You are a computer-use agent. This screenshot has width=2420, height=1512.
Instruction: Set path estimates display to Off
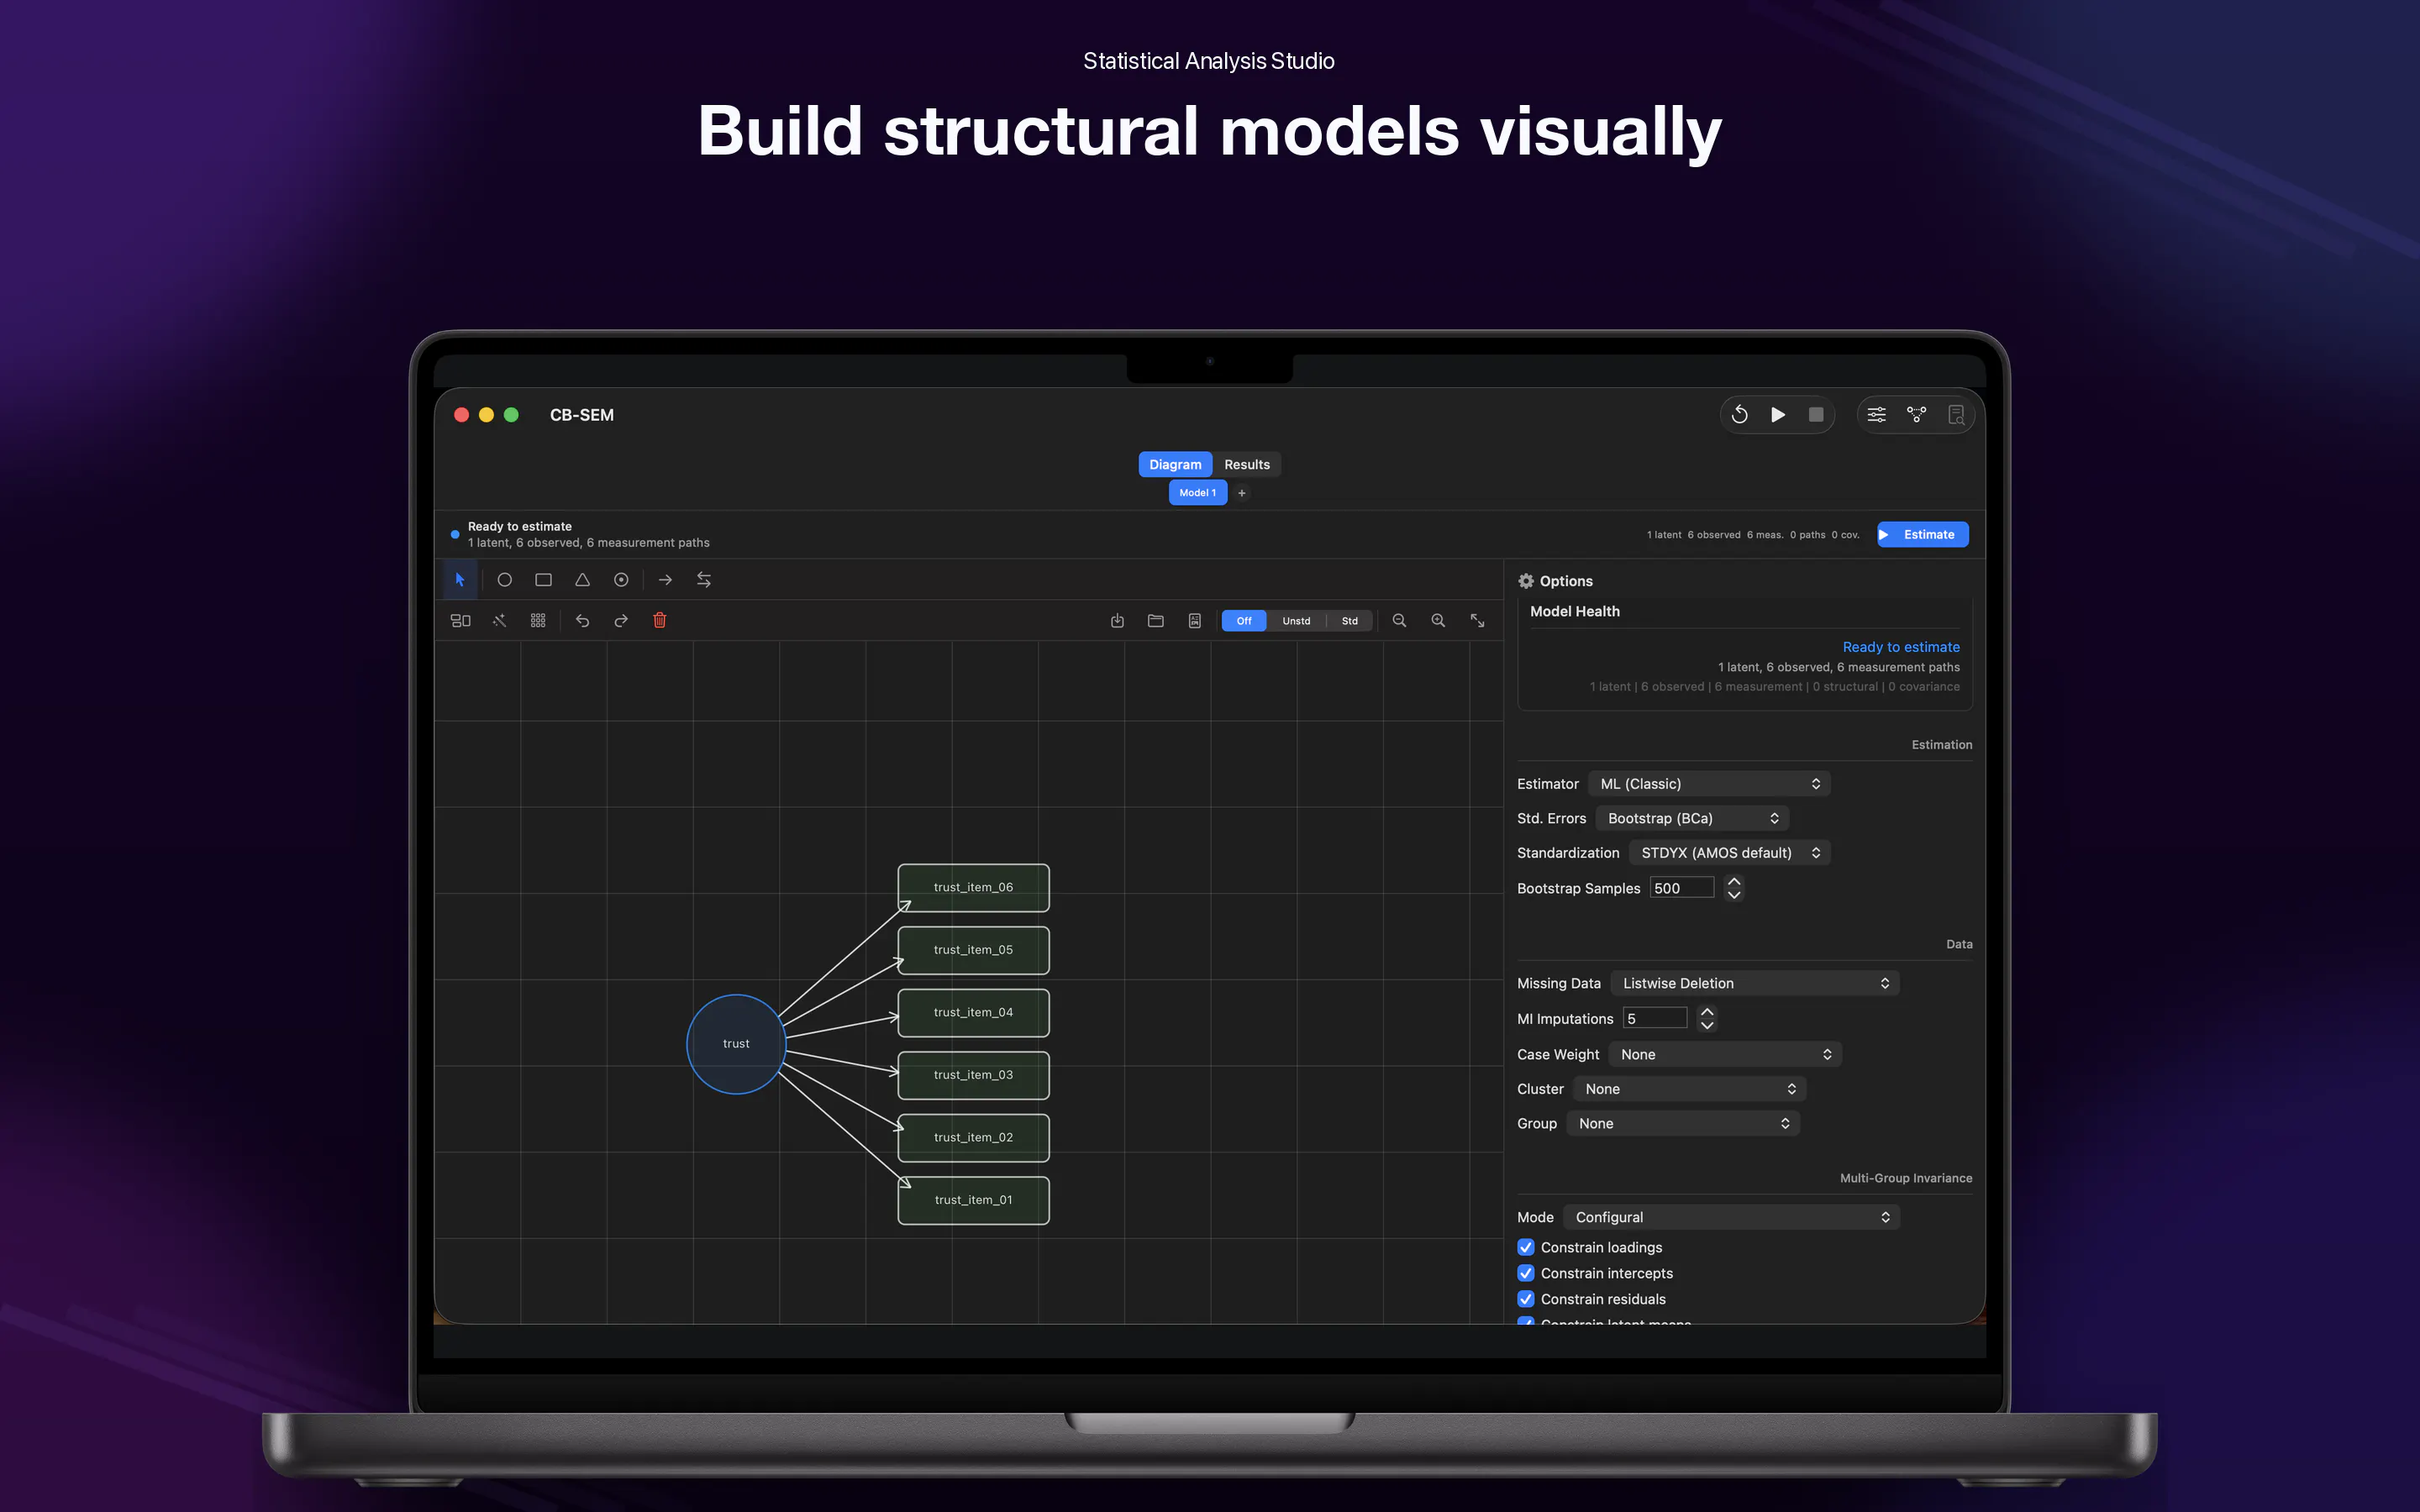[1244, 621]
